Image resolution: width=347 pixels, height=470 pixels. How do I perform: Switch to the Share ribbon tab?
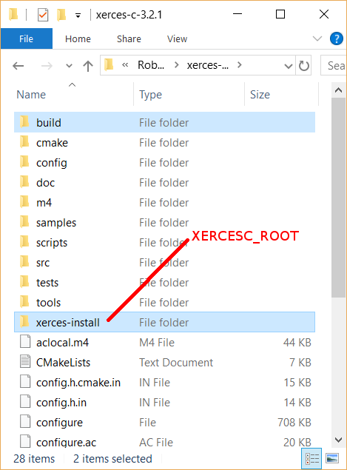(x=129, y=39)
